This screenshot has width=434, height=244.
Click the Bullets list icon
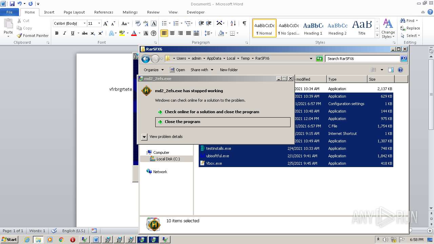tap(164, 23)
